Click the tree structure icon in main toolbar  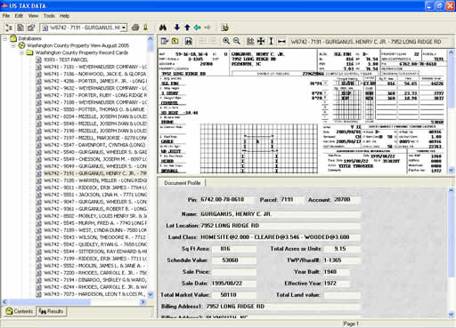click(x=9, y=28)
